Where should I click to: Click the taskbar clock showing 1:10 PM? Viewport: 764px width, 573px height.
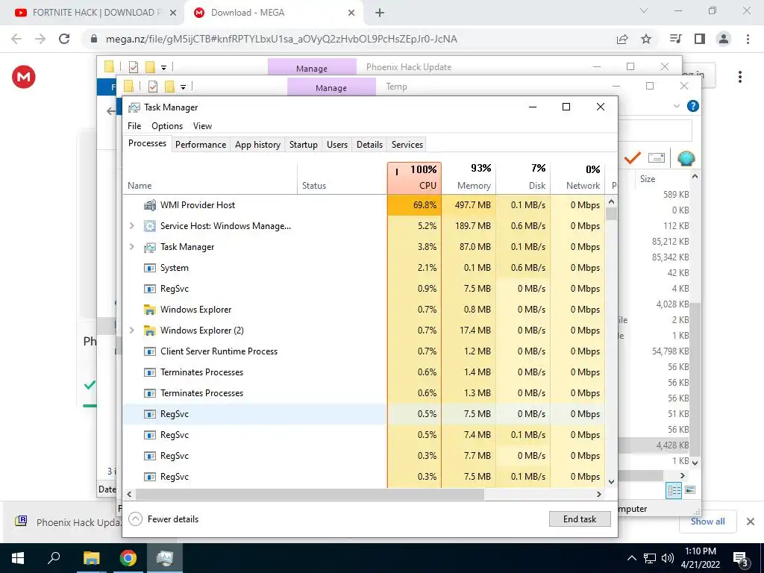(700, 558)
